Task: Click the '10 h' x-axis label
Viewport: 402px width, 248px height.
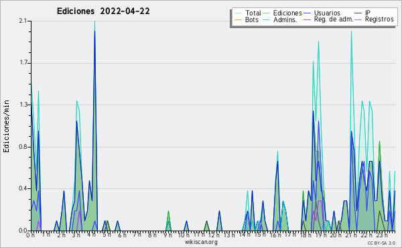Action: [184, 235]
